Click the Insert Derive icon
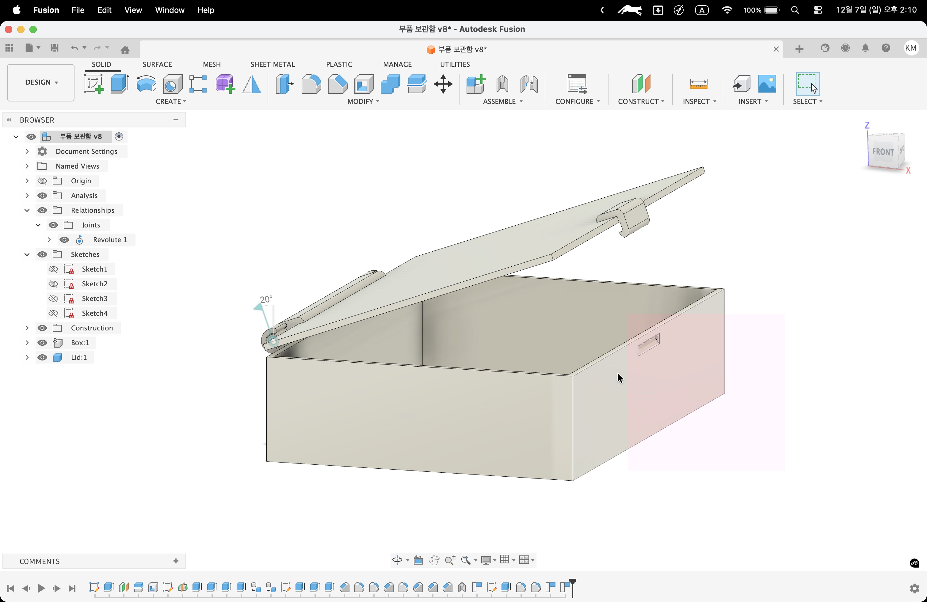This screenshot has height=602, width=927. [741, 84]
